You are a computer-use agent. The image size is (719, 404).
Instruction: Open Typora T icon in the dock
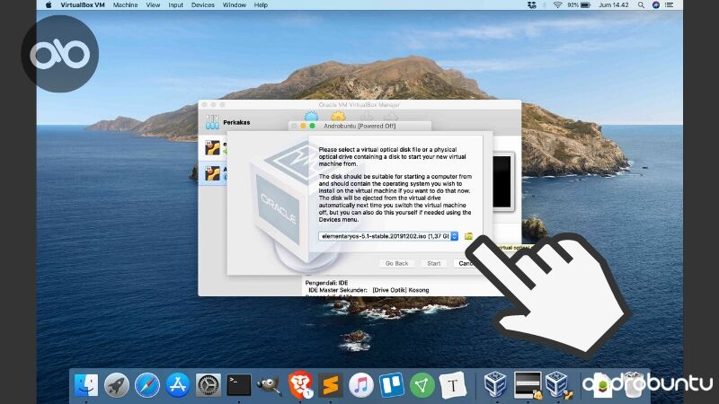tap(453, 385)
